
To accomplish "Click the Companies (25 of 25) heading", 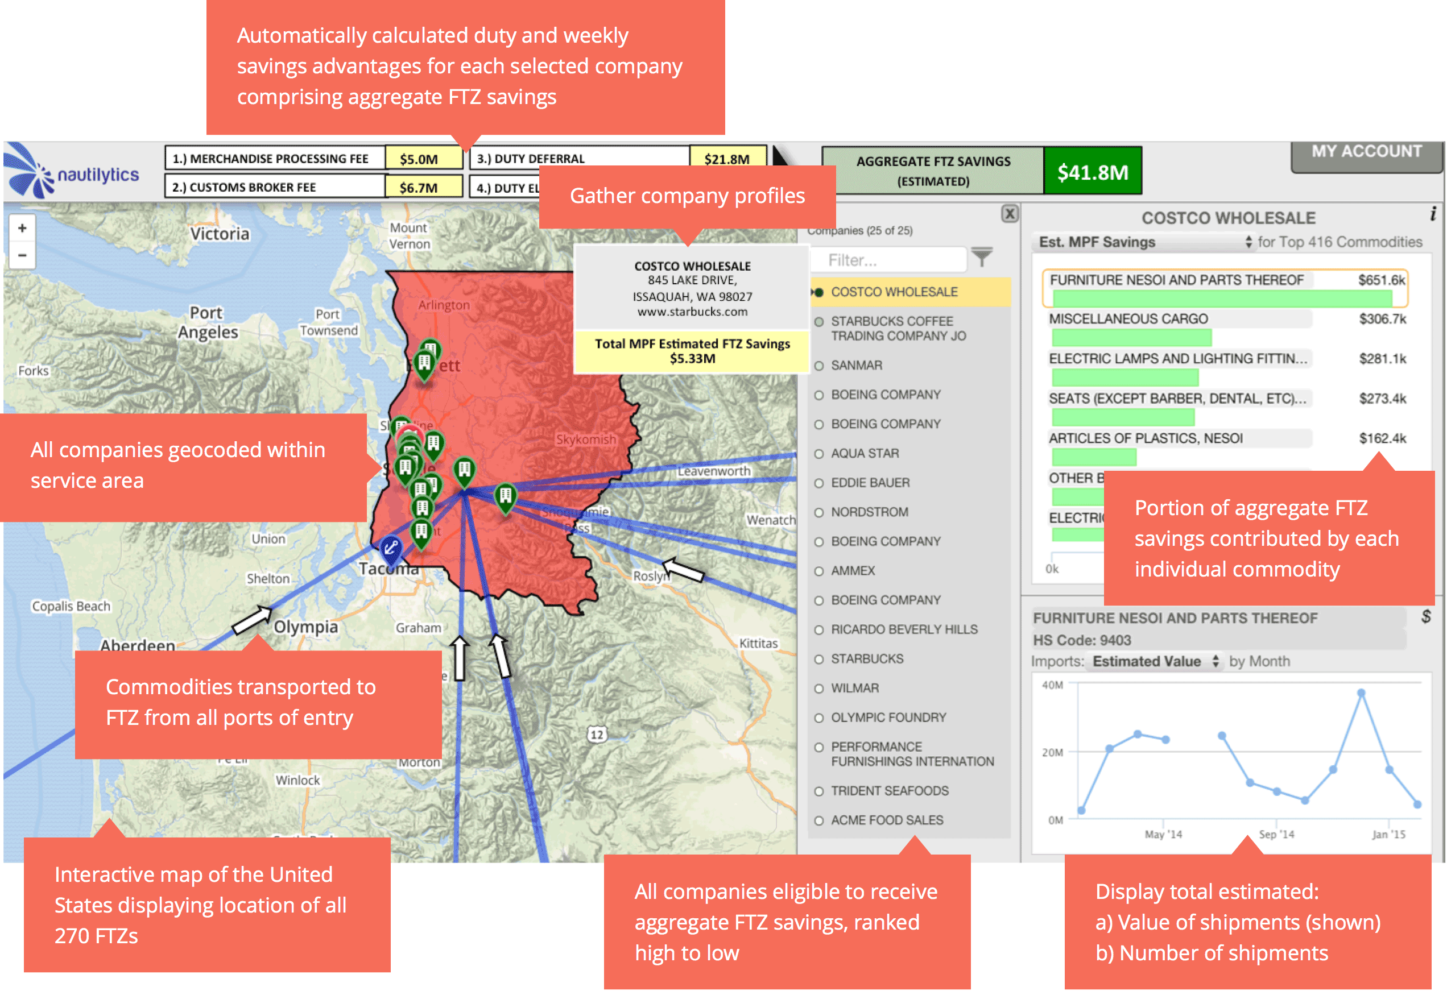I will coord(861,230).
